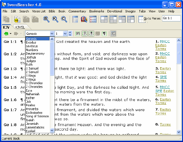Screen dimensions: 183x142
Task: Click the layout icon beside Go to Verse
Action: tap(141, 19)
